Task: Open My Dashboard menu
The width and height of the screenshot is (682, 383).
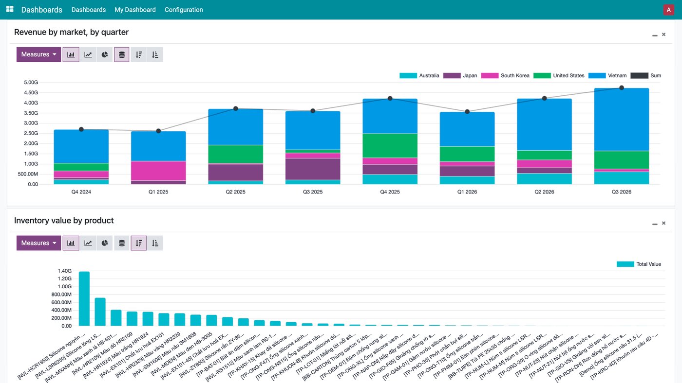Action: pos(135,10)
